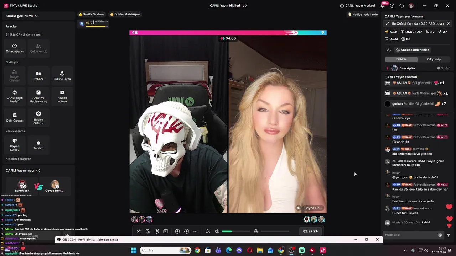
Task: Click the share arrow next to CANLI Yayın bilgileri
Action: (x=245, y=6)
